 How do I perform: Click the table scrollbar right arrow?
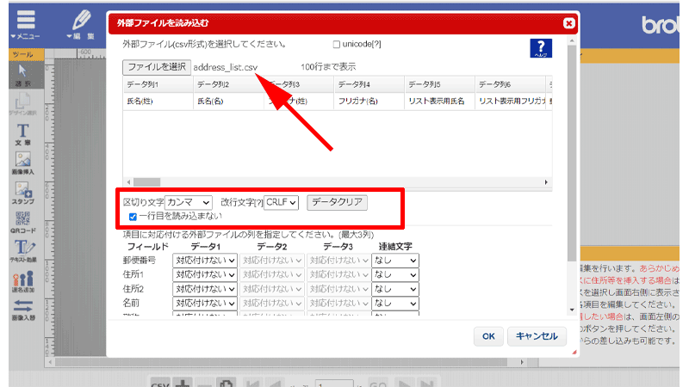(546, 182)
